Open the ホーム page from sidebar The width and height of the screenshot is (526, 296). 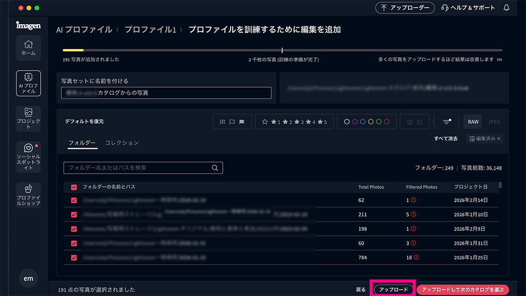[x=28, y=47]
